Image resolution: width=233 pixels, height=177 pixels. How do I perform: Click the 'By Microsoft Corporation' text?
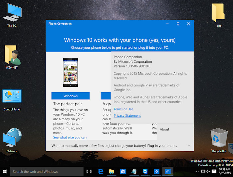(x=133, y=61)
